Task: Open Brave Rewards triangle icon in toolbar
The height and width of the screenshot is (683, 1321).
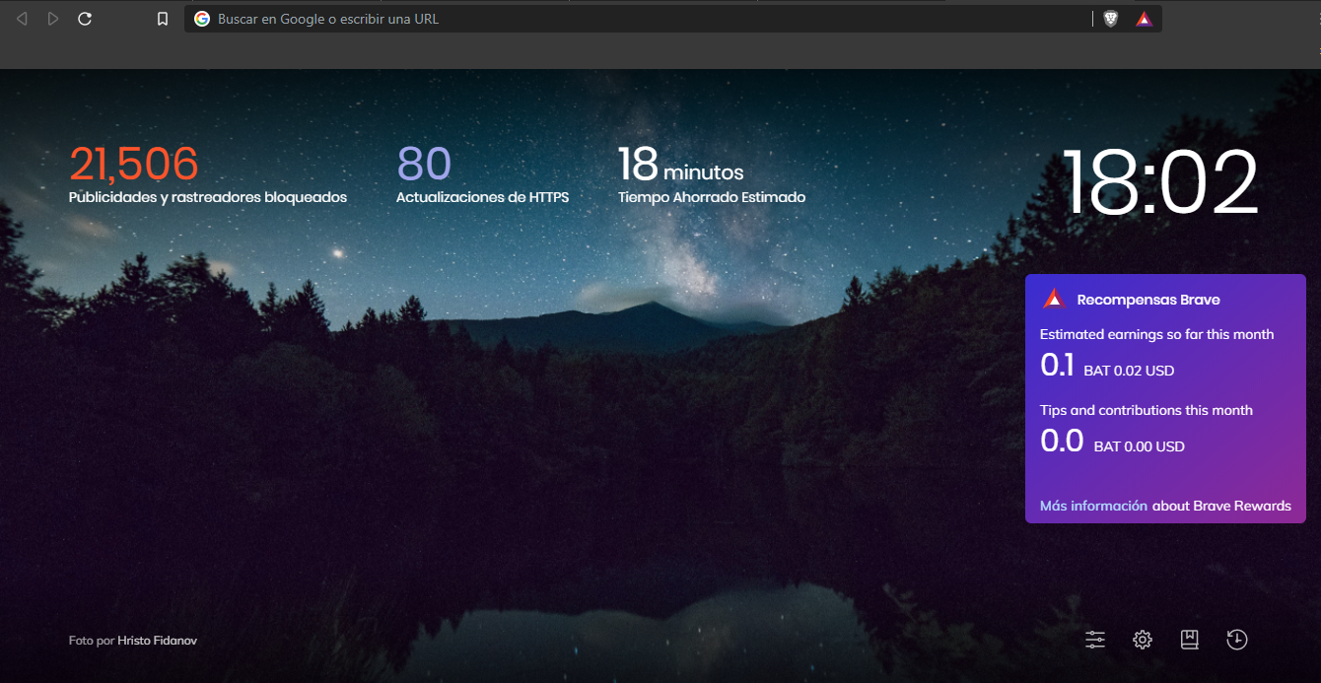Action: pos(1144,19)
